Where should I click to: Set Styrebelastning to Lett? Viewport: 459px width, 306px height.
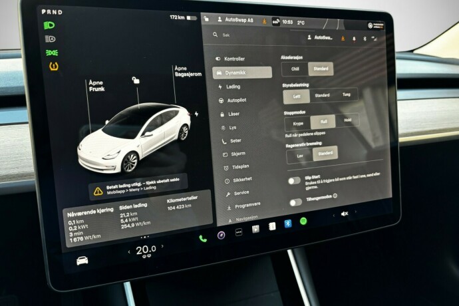[297, 96]
